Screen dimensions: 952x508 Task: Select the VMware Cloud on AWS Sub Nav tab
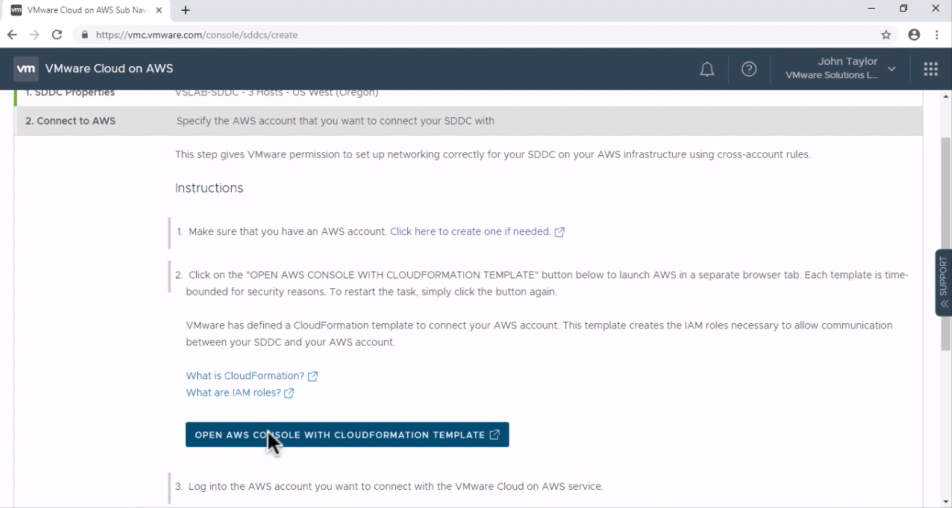[87, 10]
